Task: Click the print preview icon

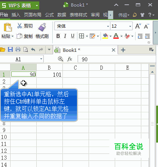Action: tap(26, 50)
